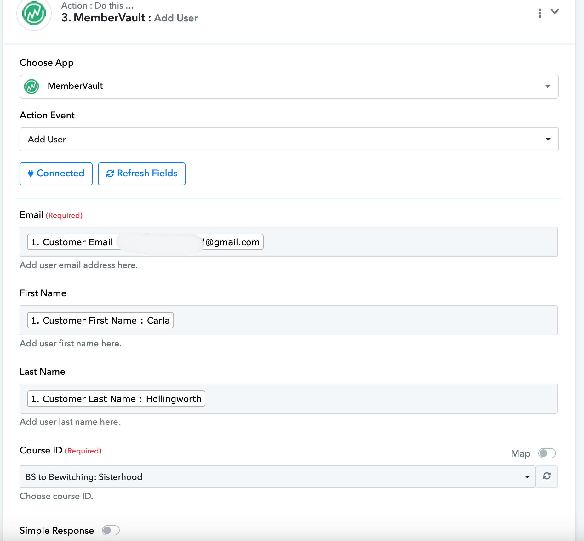Expand the Action Event dropdown

[x=548, y=139]
